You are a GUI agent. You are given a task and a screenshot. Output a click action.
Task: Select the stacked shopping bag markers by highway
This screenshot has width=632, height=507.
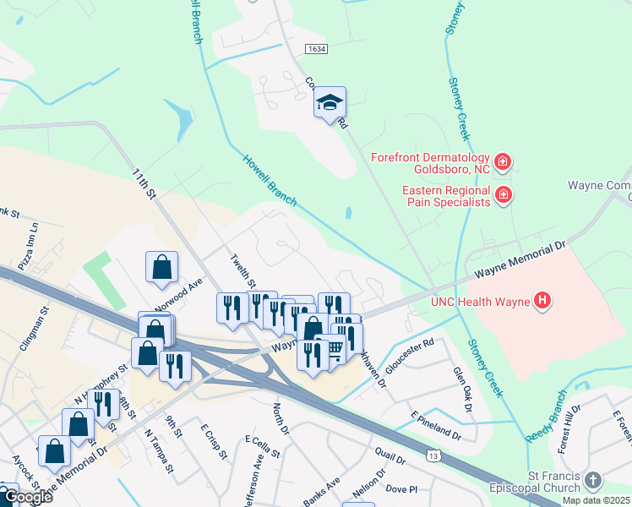pyautogui.click(x=156, y=330)
